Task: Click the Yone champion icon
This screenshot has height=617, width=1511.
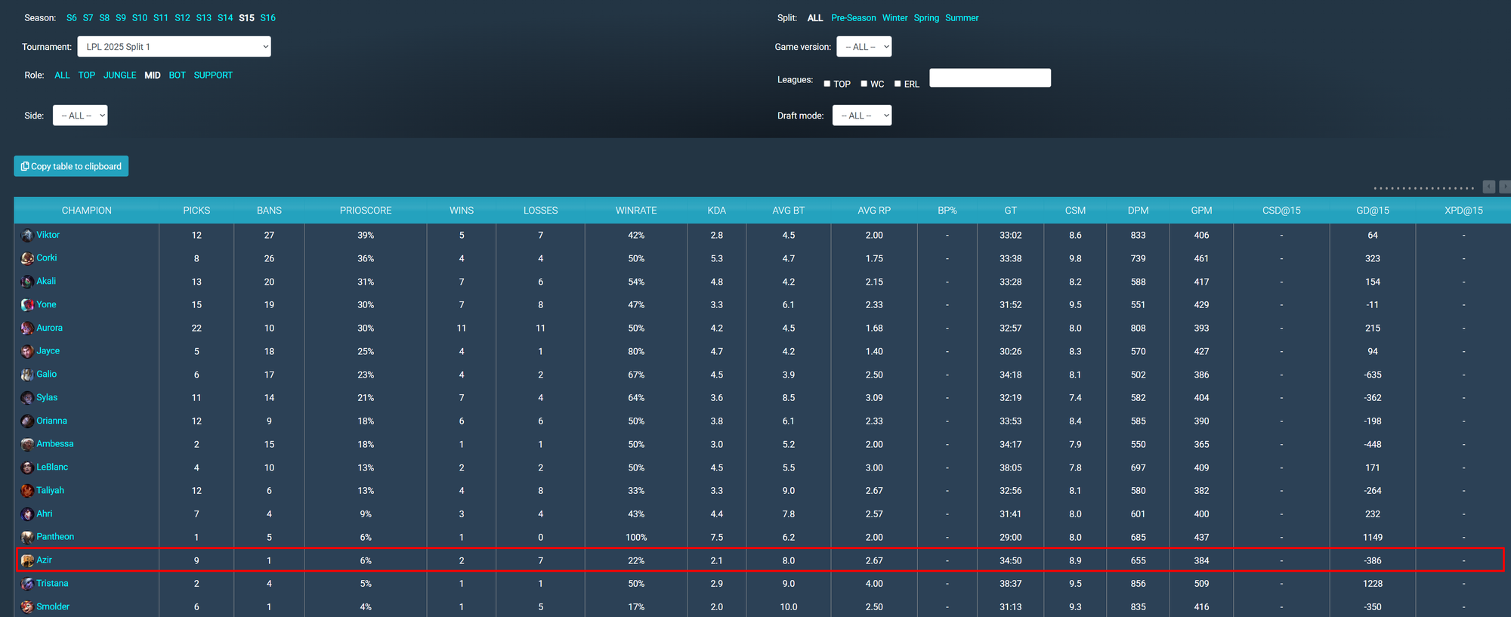Action: pyautogui.click(x=27, y=305)
